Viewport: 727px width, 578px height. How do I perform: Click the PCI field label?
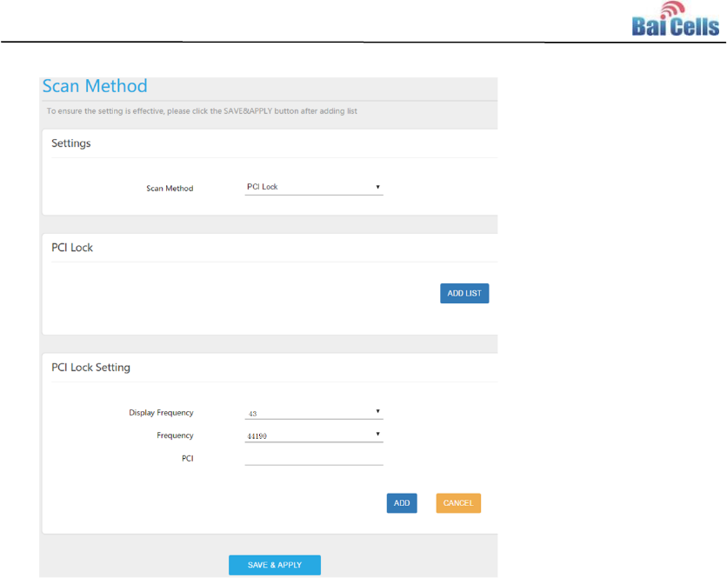187,458
